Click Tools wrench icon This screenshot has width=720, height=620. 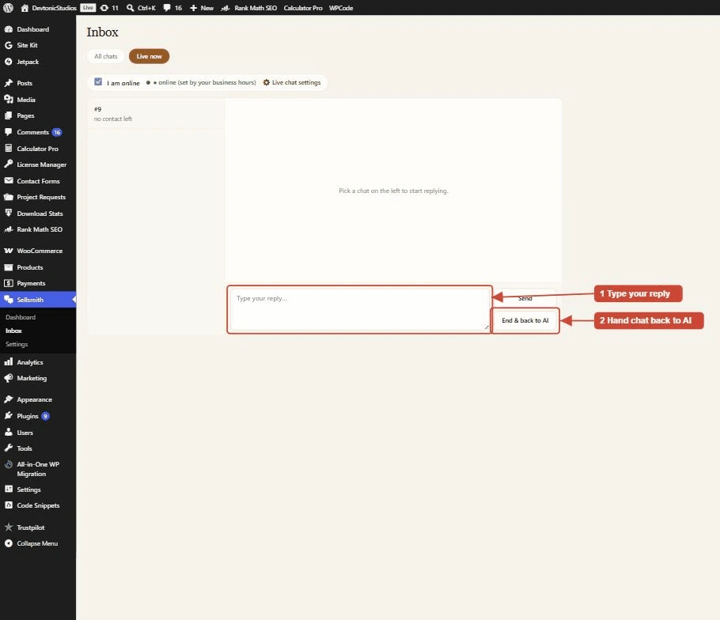8,448
